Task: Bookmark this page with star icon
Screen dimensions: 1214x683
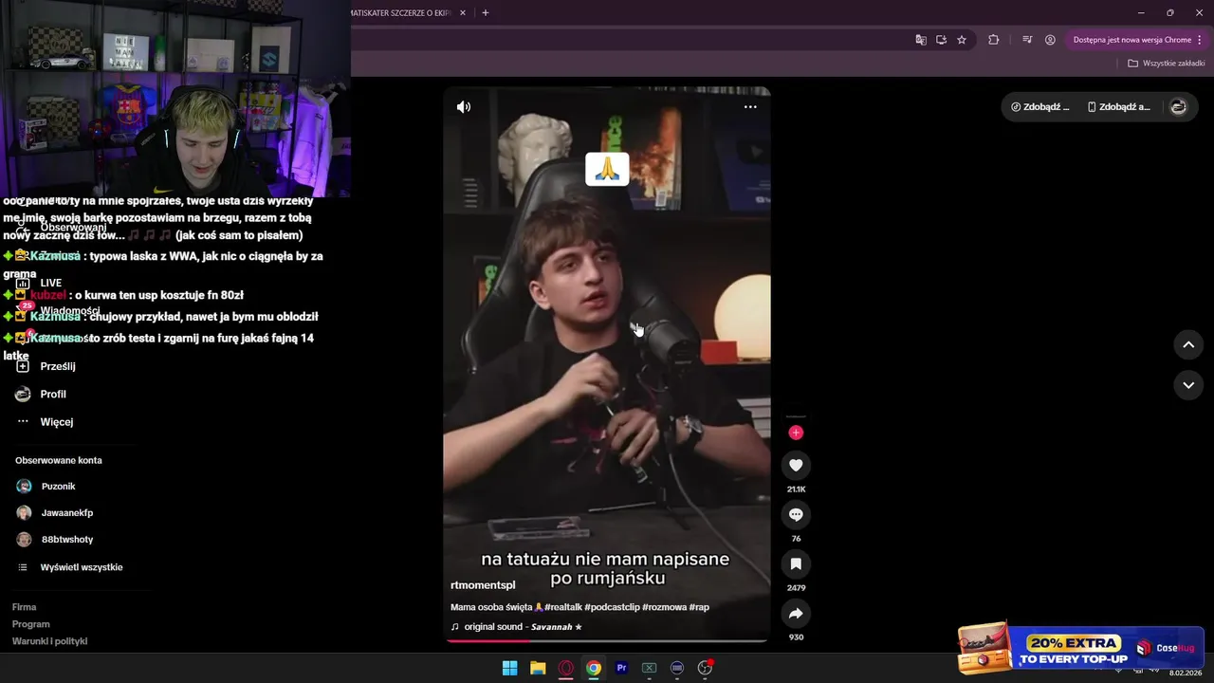Action: point(962,40)
